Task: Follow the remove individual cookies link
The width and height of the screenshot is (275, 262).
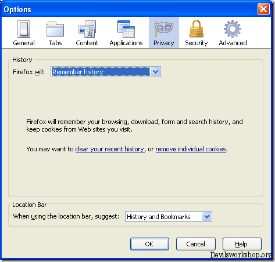Action: click(191, 149)
